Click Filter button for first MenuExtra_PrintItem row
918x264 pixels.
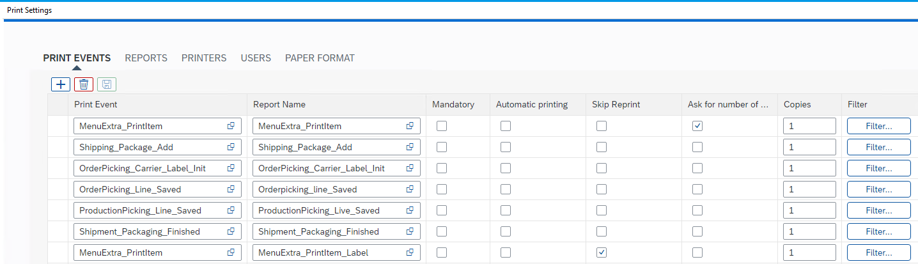878,126
